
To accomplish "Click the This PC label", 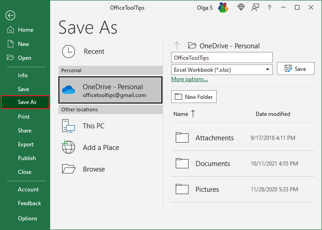I will (93, 126).
